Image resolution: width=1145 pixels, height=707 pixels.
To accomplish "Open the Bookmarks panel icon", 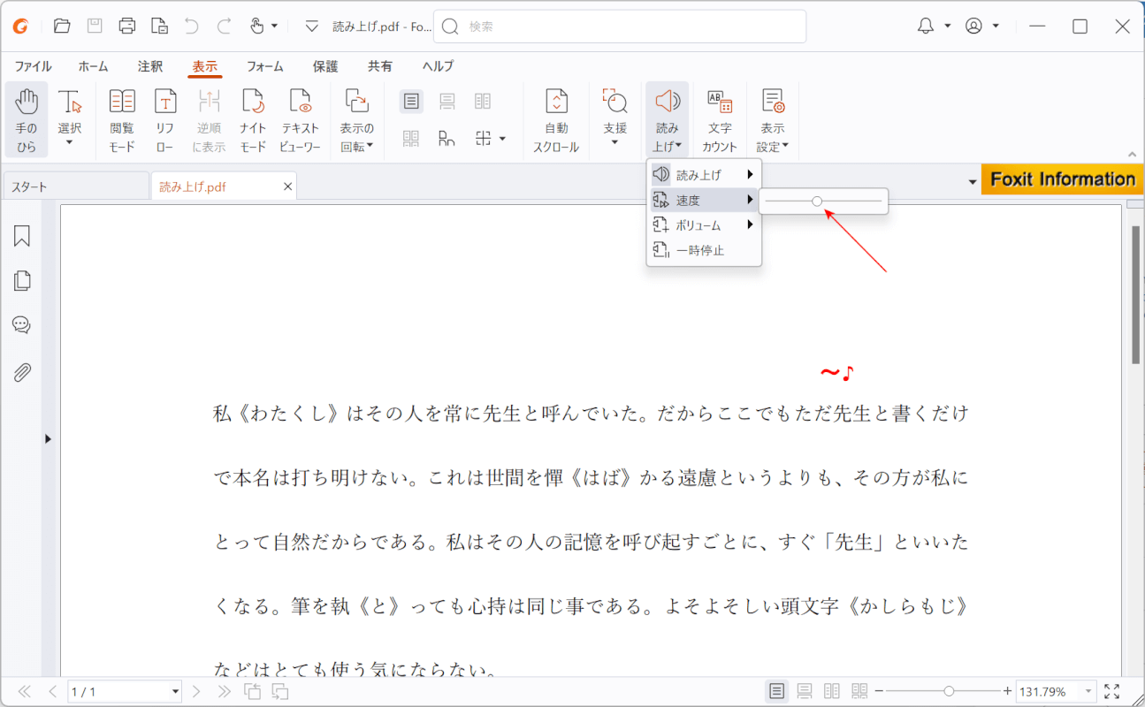I will (x=21, y=236).
